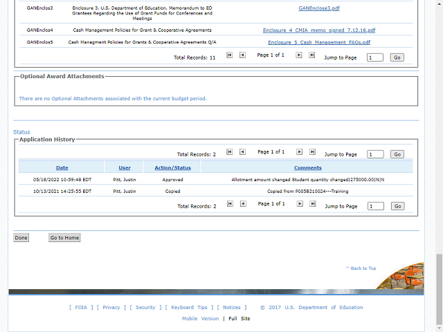Last page icon below Application History table
The width and height of the screenshot is (443, 332).
(x=312, y=204)
